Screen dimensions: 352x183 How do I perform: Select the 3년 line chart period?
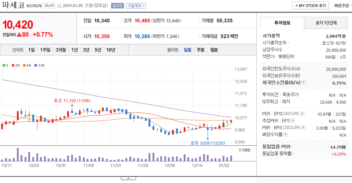pyautogui.click(x=86, y=50)
